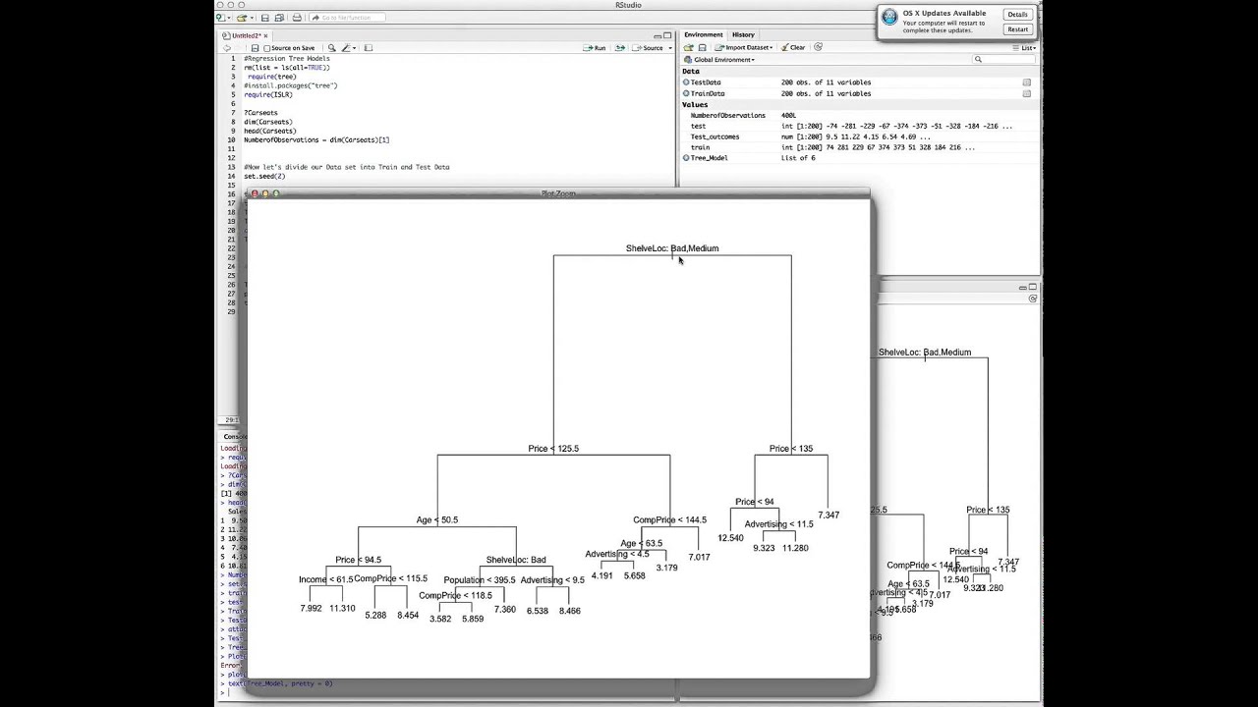The image size is (1258, 707).
Task: Click the main toolbar Save icon
Action: (265, 18)
